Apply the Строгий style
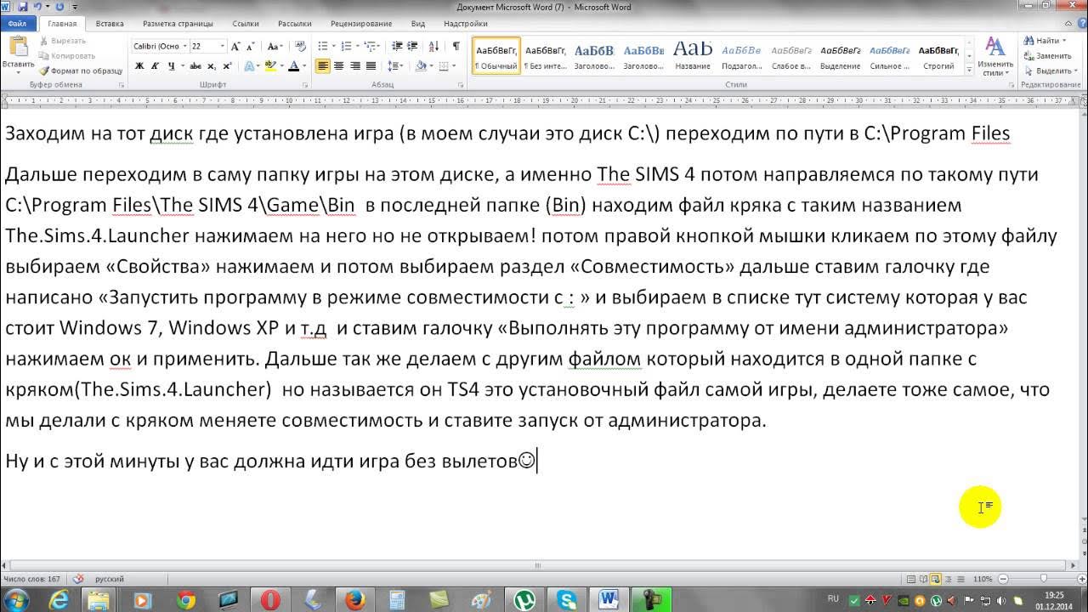 [938, 56]
